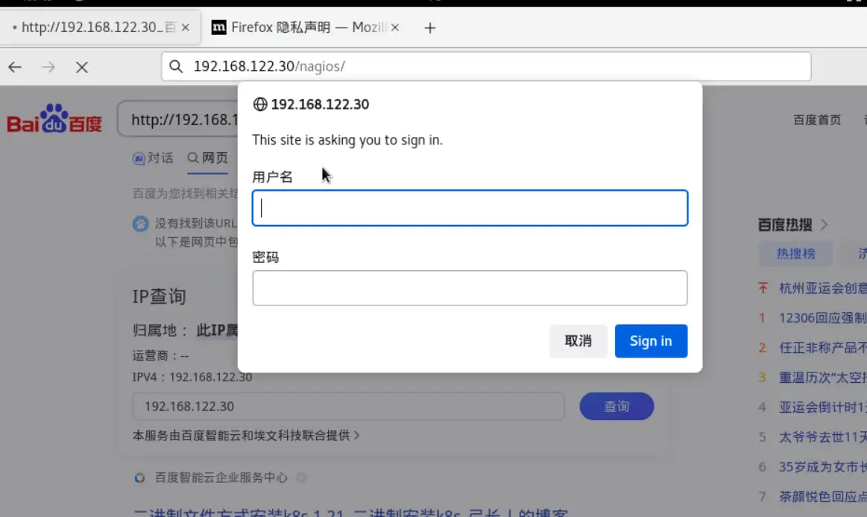Click the magnifier icon in the address bar
The height and width of the screenshot is (517, 867).
click(175, 66)
